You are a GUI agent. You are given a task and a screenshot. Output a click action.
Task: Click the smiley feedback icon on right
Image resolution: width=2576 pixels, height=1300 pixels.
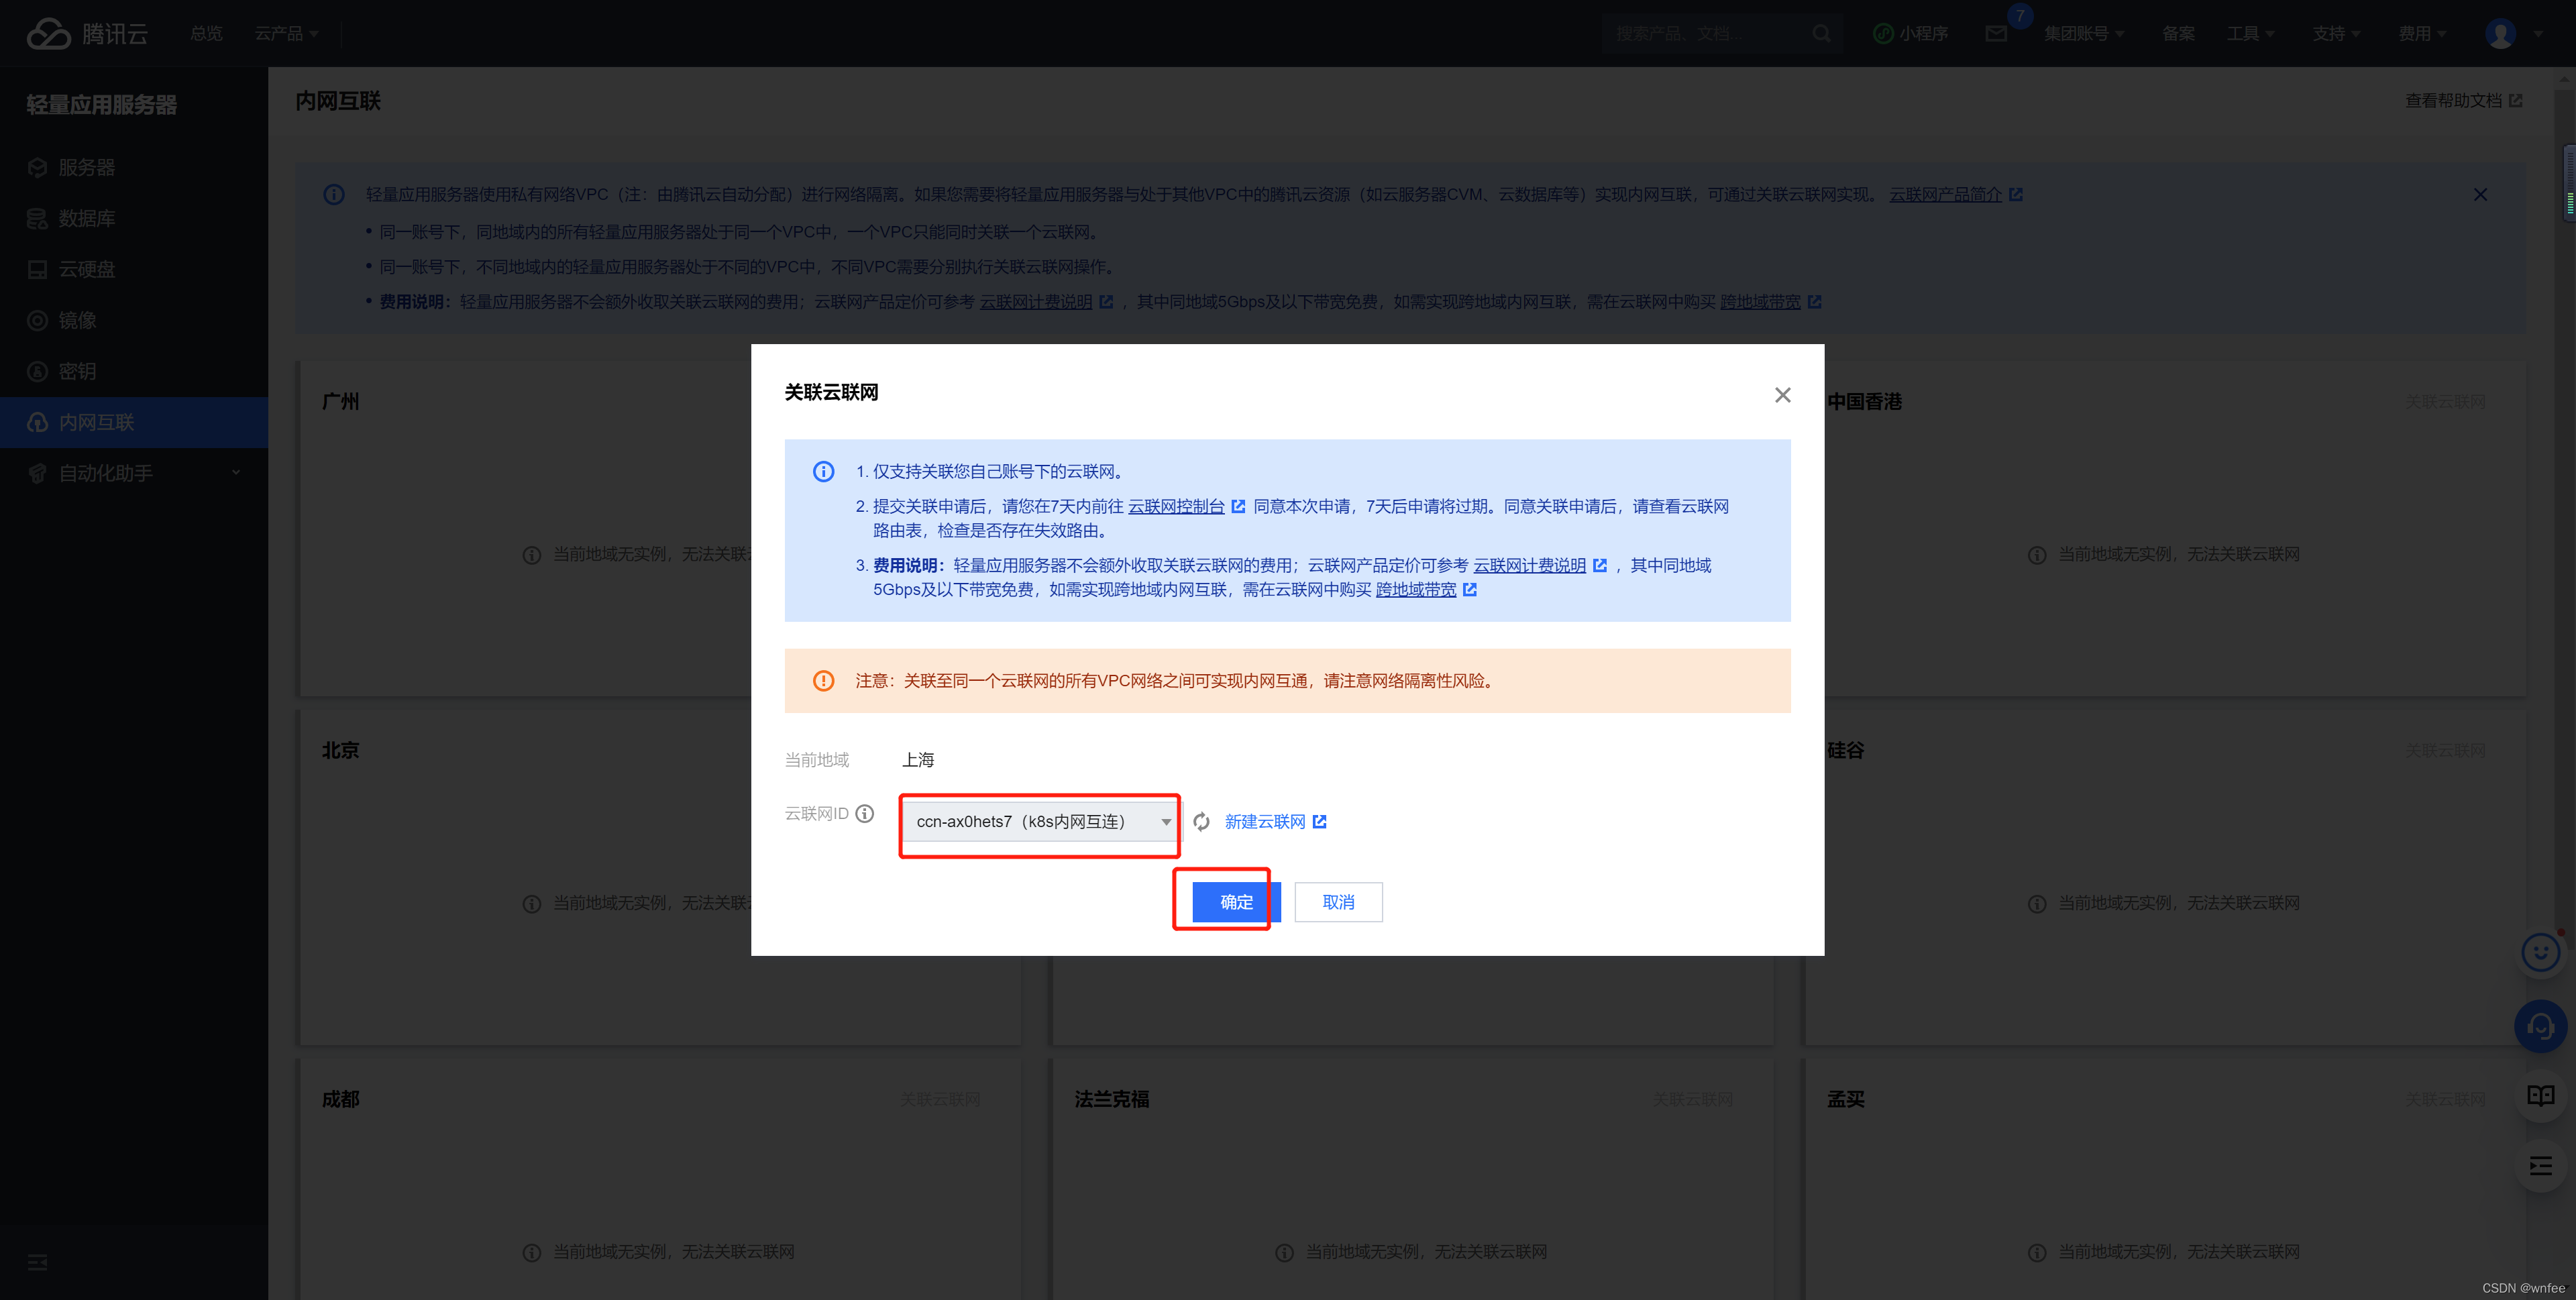(2540, 952)
